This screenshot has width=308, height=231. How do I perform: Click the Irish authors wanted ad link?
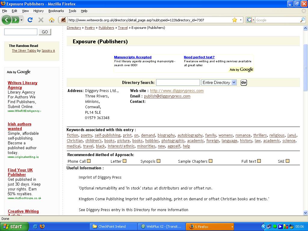pyautogui.click(x=20, y=126)
